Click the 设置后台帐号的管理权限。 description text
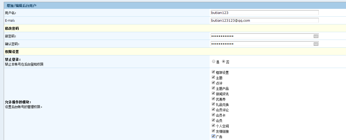This screenshot has width=346, height=140. [x=24, y=107]
